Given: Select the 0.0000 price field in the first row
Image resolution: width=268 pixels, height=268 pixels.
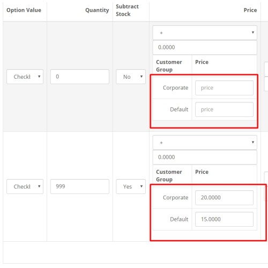Looking at the screenshot, I should (x=205, y=47).
